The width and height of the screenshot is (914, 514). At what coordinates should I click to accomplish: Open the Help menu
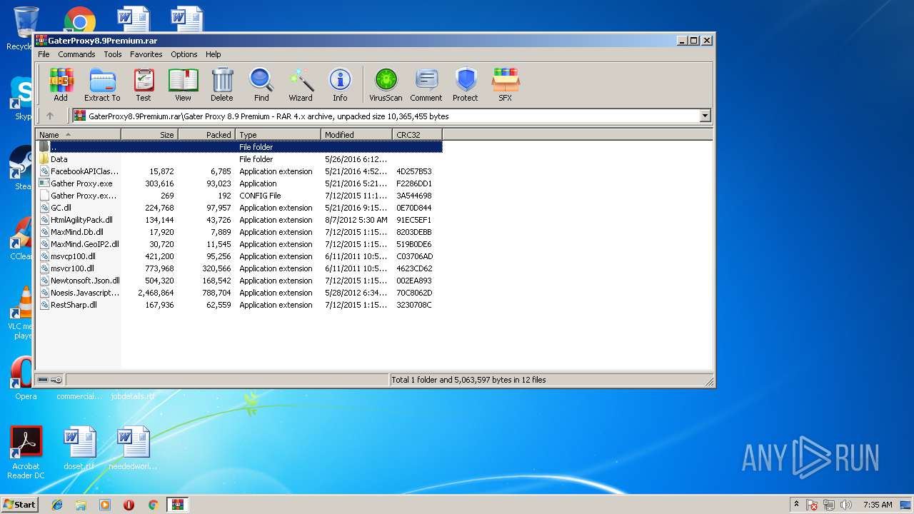click(x=214, y=54)
